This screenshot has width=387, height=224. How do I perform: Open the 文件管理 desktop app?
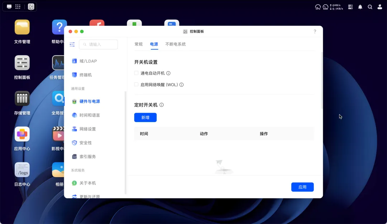click(x=22, y=27)
